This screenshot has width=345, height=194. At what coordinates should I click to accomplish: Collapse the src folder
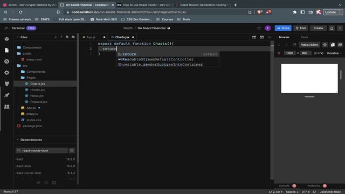[x=25, y=66]
